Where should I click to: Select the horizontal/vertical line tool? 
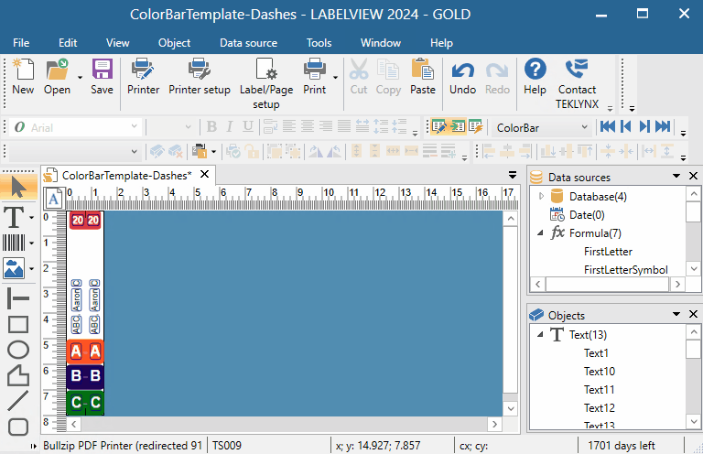(x=18, y=298)
